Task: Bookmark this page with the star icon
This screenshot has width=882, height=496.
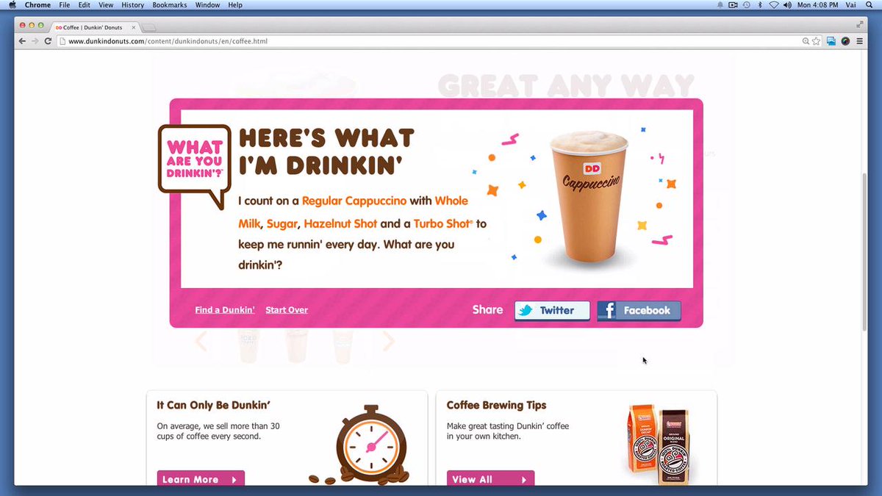Action: pos(816,41)
